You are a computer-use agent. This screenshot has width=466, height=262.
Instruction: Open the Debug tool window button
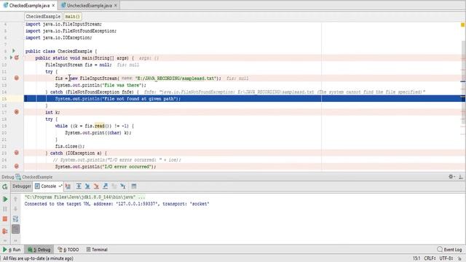[x=39, y=250]
